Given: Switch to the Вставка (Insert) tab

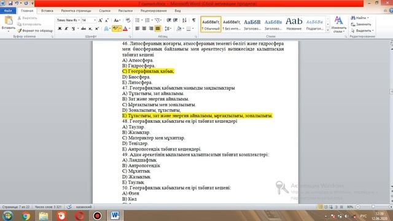Looking at the screenshot, I should tap(47, 11).
